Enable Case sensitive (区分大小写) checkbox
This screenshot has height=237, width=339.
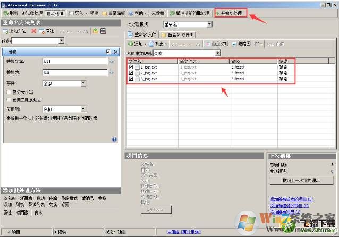[9, 92]
